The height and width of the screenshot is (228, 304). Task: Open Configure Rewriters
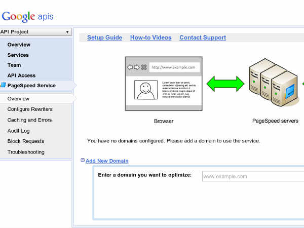(30, 109)
